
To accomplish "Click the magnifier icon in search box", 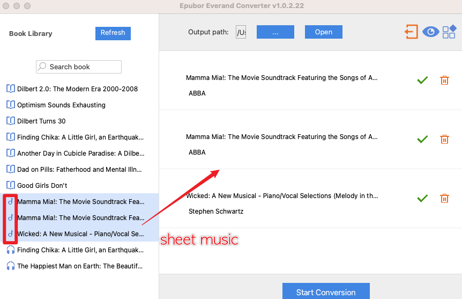I will pos(42,66).
